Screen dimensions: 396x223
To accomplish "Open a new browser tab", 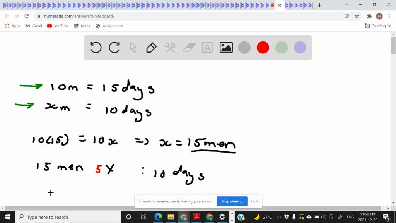I will click(x=319, y=5).
